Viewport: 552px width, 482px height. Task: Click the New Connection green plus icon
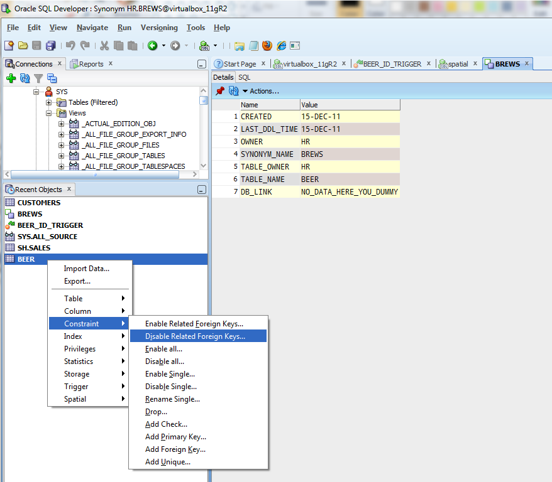click(x=11, y=78)
